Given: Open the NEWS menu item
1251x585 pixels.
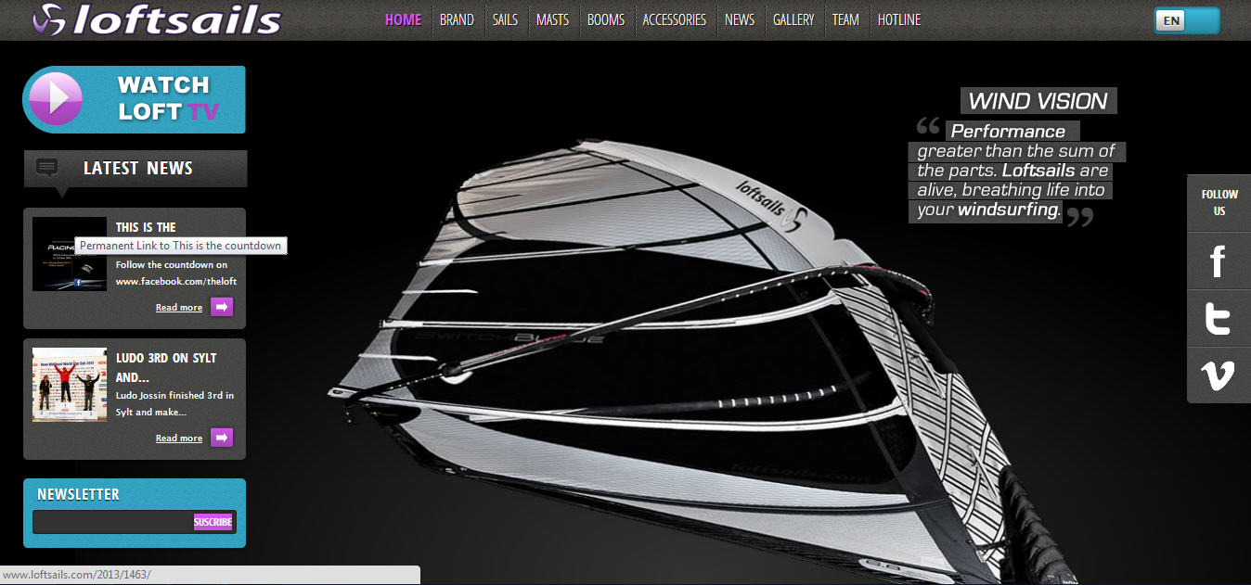Looking at the screenshot, I should (x=740, y=19).
